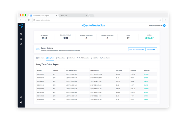The height and width of the screenshot is (120, 186).
Task: Click the CryptoTrader.Tax logo in the sidebar
Action: pos(21,25)
